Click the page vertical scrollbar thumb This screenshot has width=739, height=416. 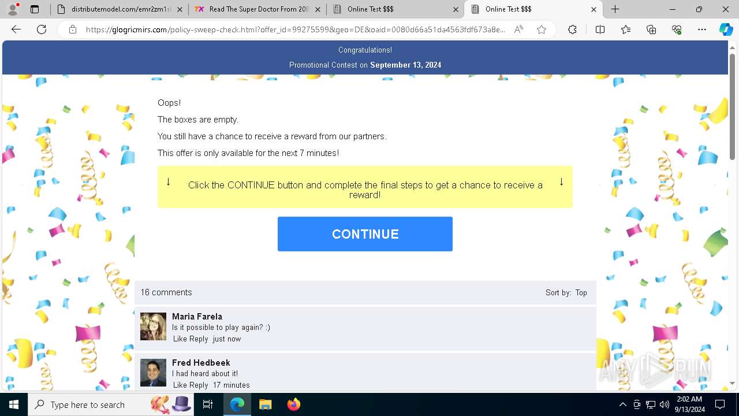pos(733,107)
